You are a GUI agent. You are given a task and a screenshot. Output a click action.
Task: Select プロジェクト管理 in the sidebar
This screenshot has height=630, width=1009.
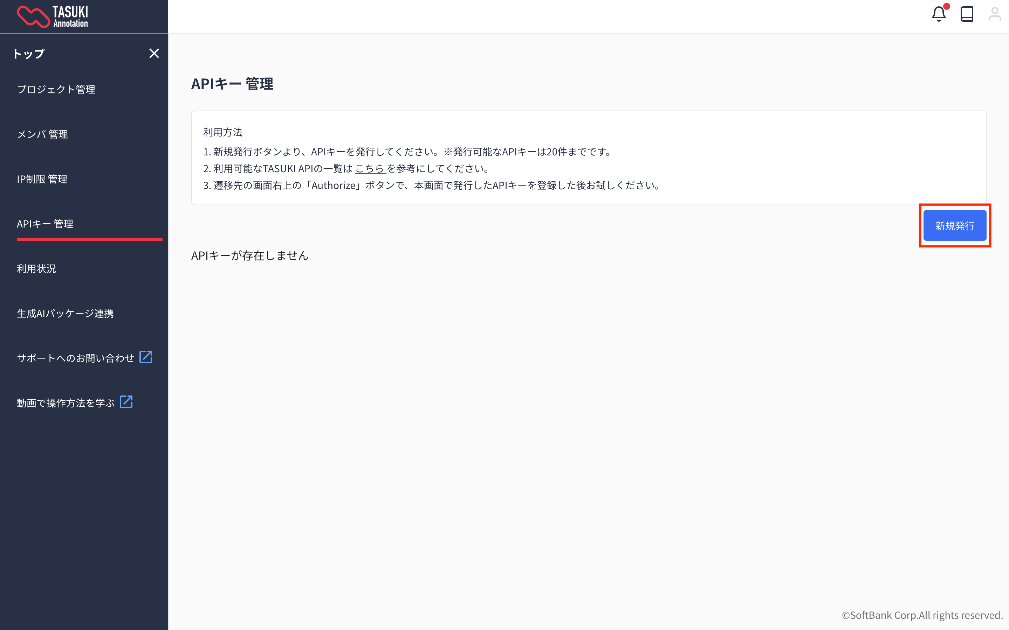coord(56,89)
